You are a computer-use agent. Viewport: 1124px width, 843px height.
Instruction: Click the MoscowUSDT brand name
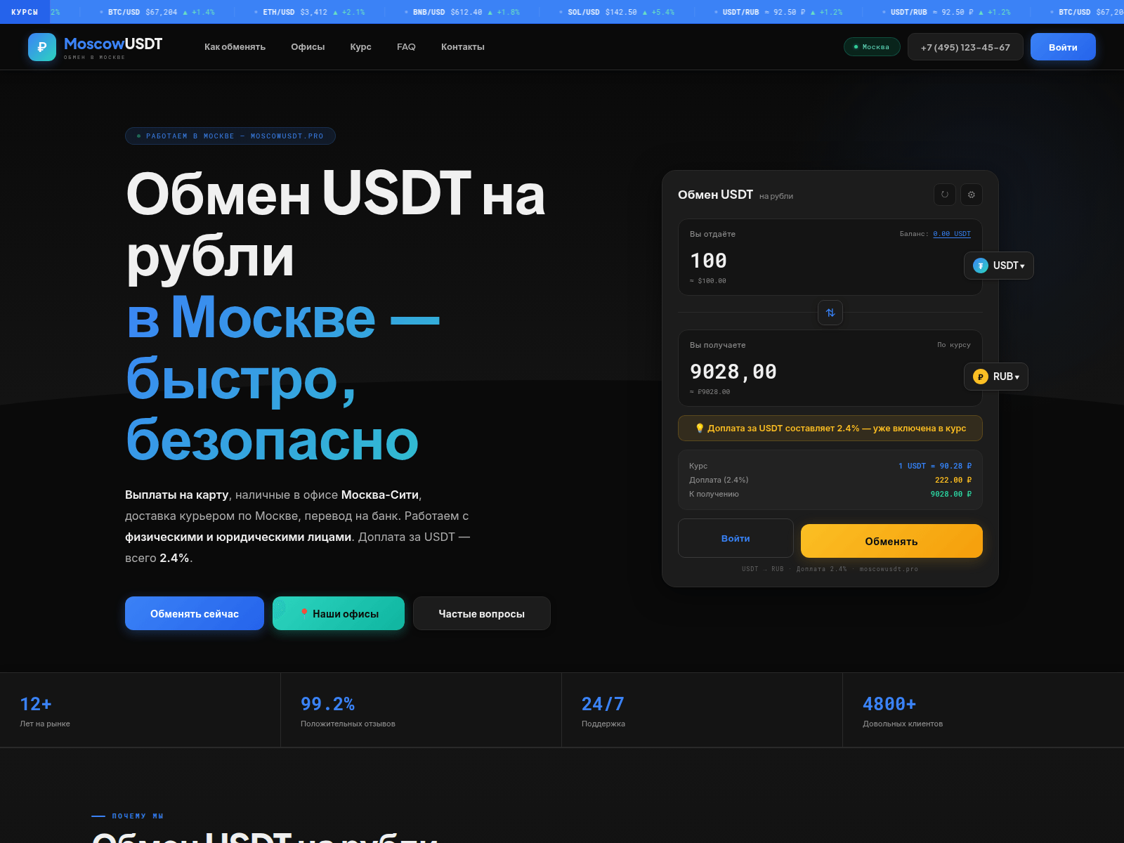point(113,44)
